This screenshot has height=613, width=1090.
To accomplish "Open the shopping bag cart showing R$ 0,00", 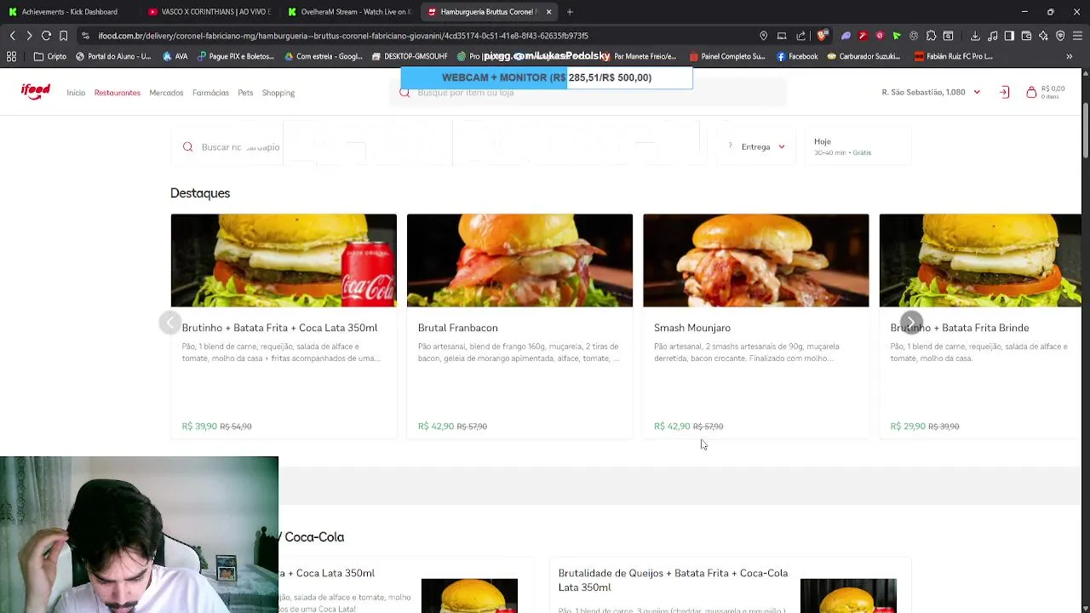I will [x=1045, y=92].
